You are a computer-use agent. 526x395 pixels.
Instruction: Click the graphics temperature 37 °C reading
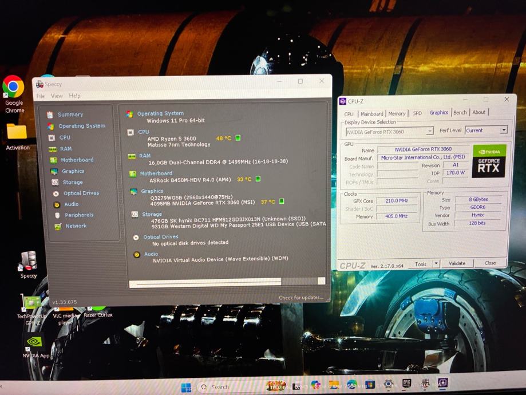[x=268, y=202]
